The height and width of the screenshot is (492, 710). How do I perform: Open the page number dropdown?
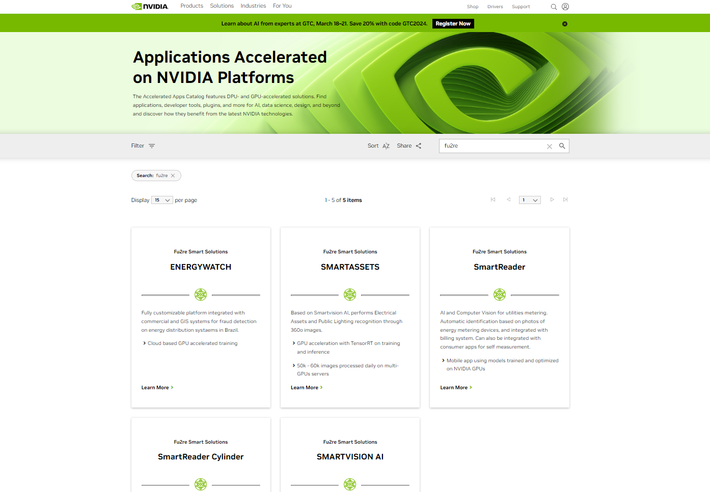530,200
